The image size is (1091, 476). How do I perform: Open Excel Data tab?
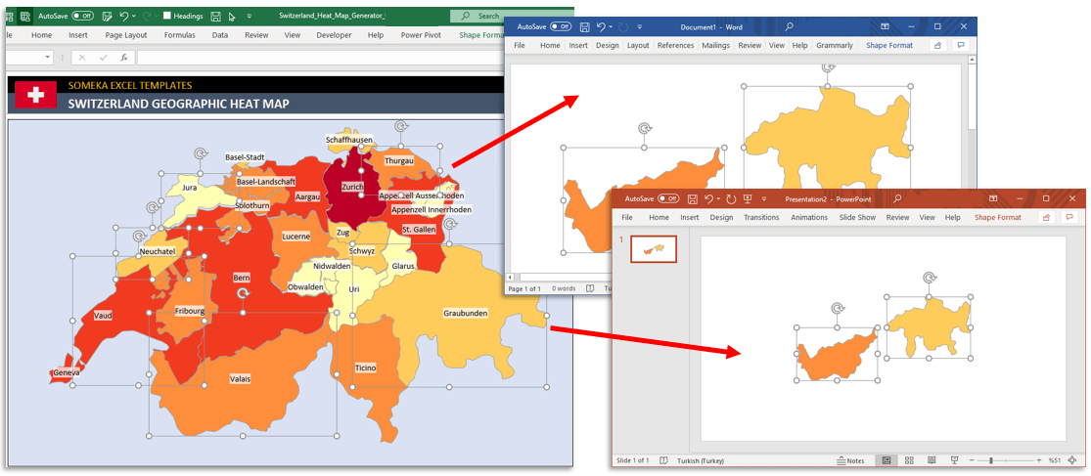(220, 35)
